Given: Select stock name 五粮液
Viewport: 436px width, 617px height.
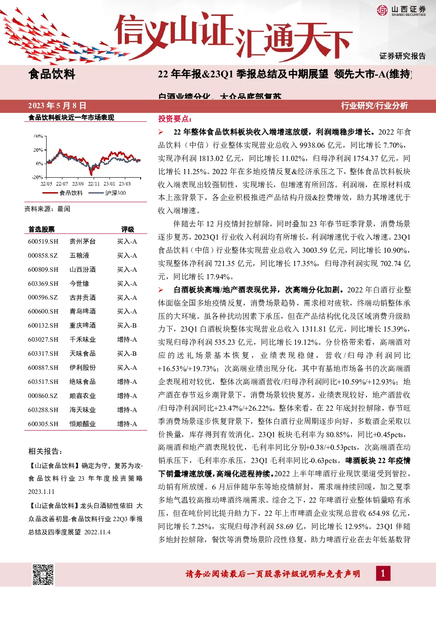Looking at the screenshot, I should point(79,256).
